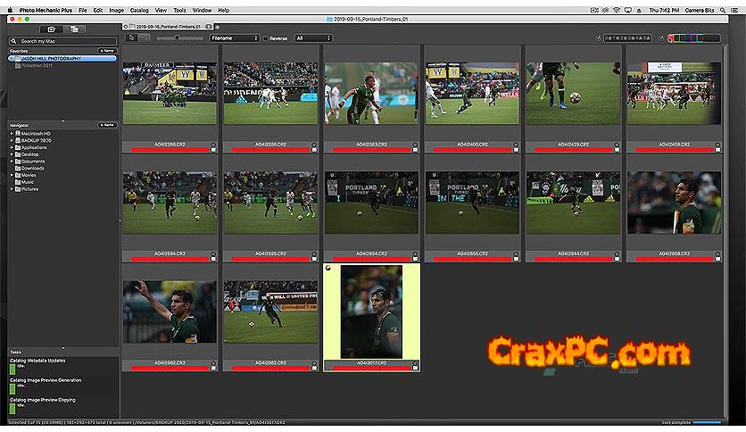Screen dimensions: 746x432
Task: Open the Filename sort dropdown
Action: (234, 38)
